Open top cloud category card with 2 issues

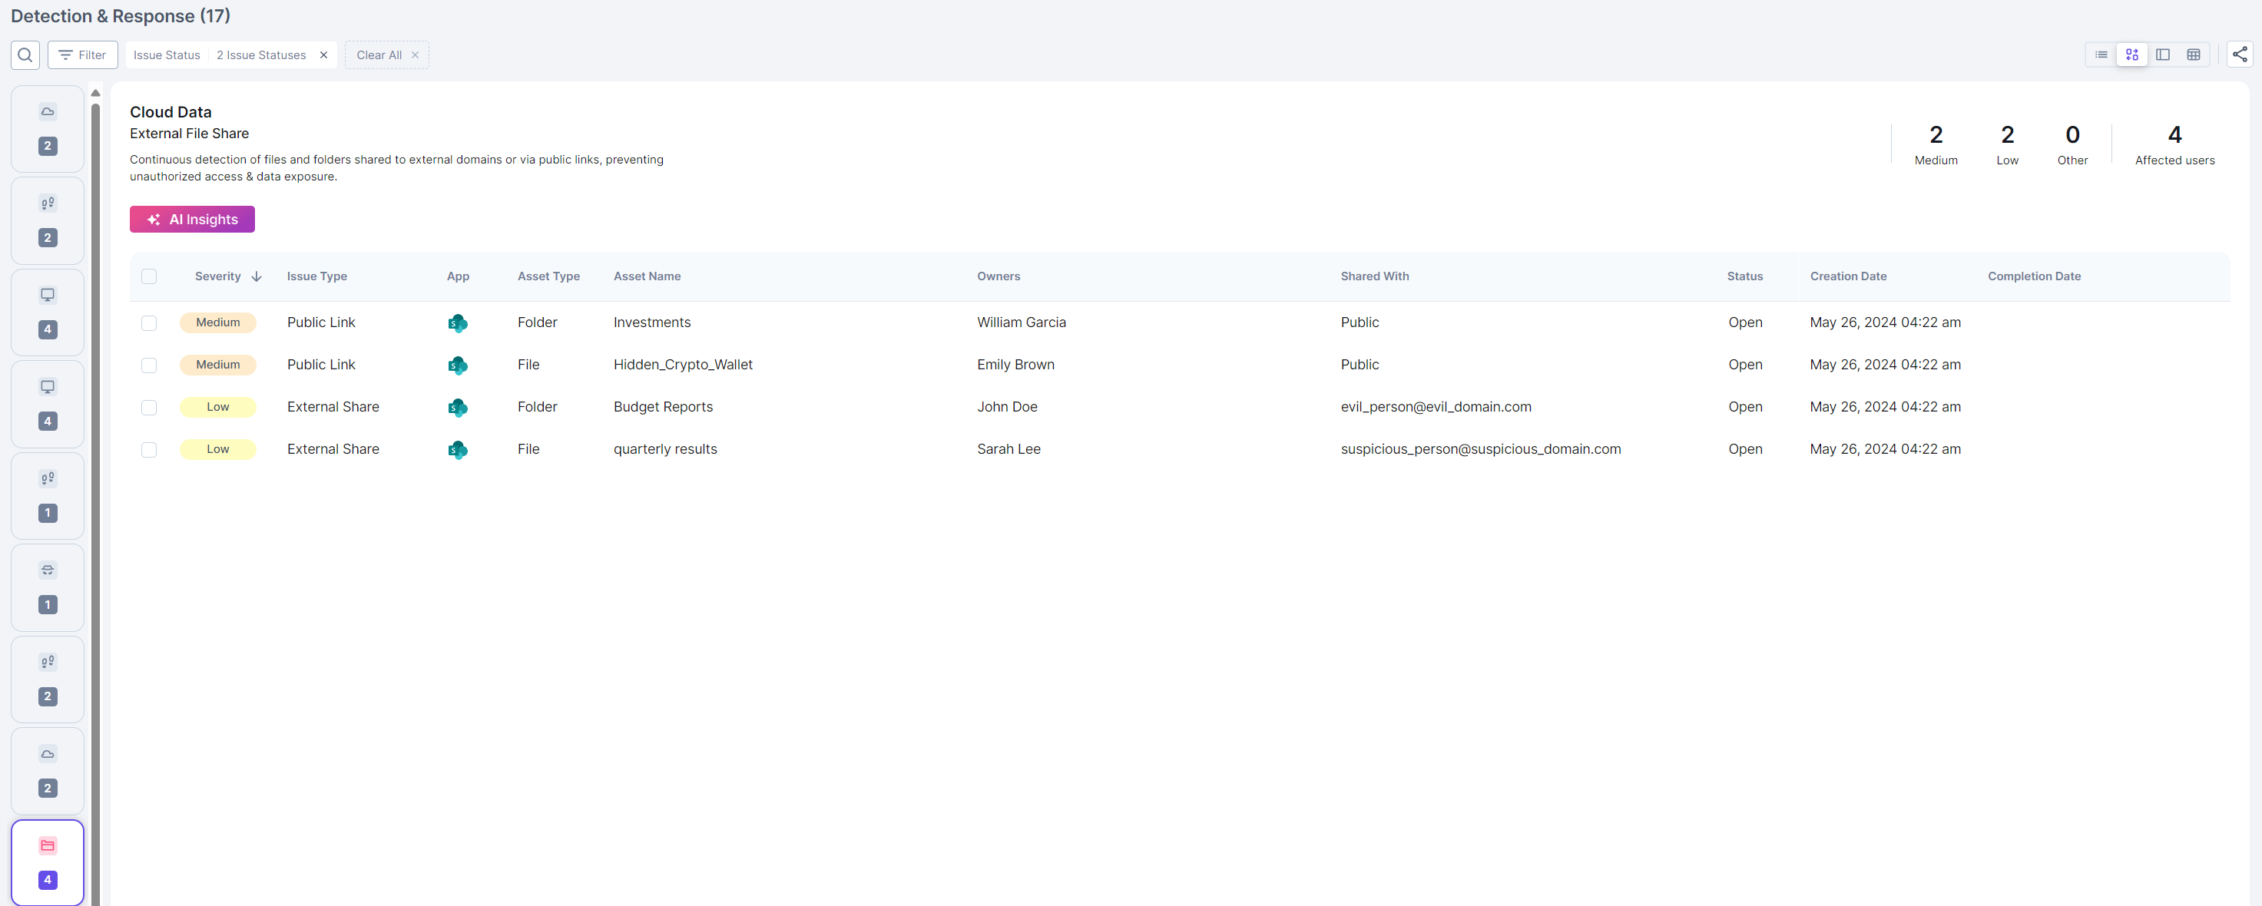coord(48,128)
